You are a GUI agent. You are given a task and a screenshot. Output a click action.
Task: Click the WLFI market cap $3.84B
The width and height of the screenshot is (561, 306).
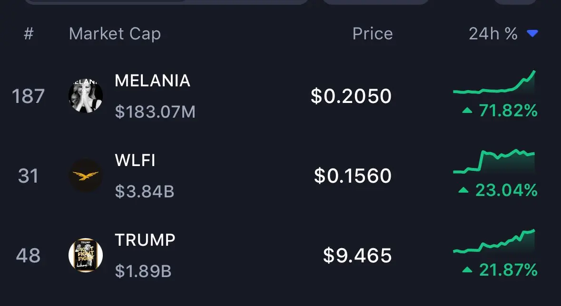pyautogui.click(x=145, y=192)
